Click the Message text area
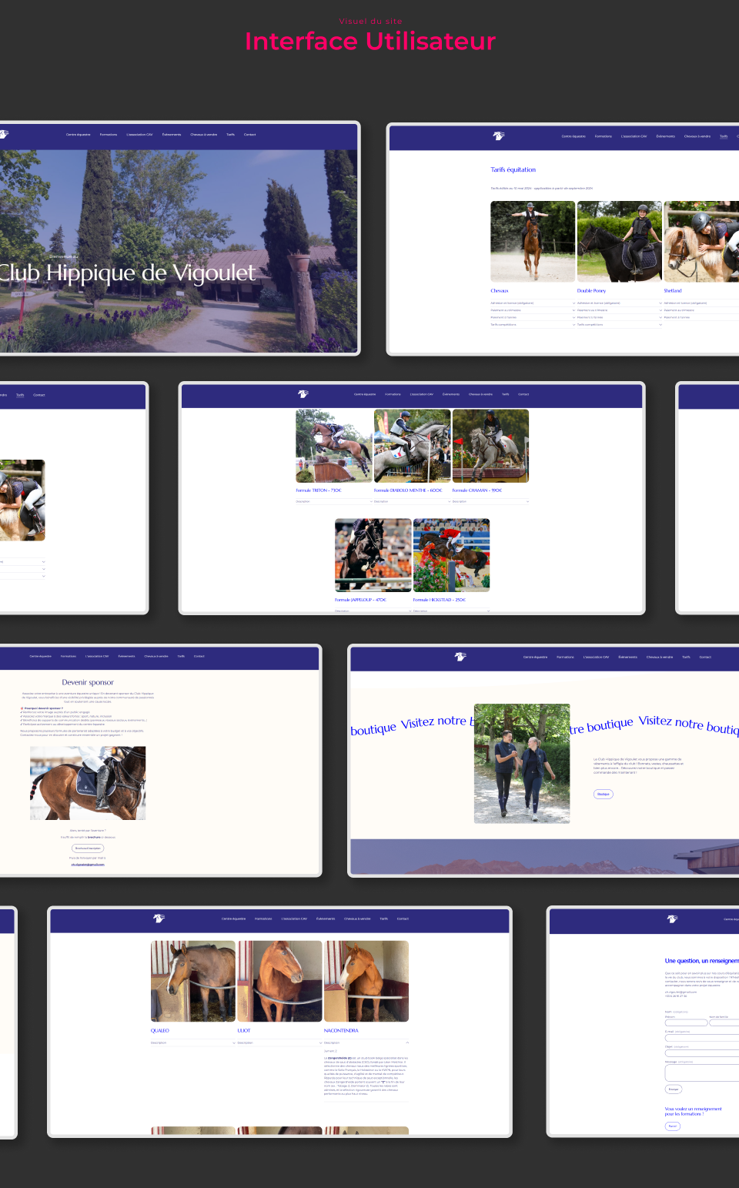Screen dimensions: 739x1188 [702, 1073]
